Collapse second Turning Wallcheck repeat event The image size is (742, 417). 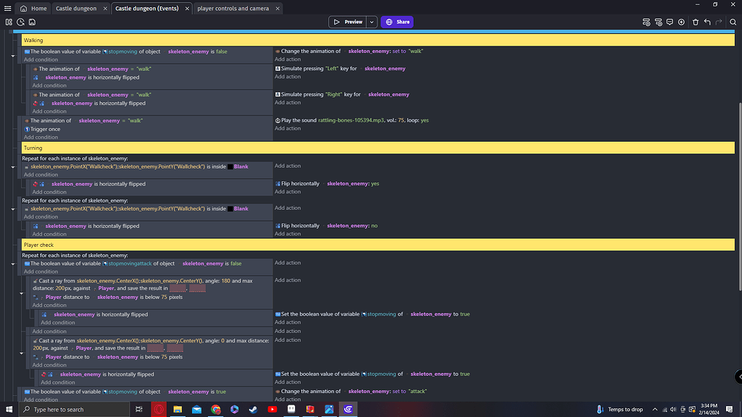[13, 209]
